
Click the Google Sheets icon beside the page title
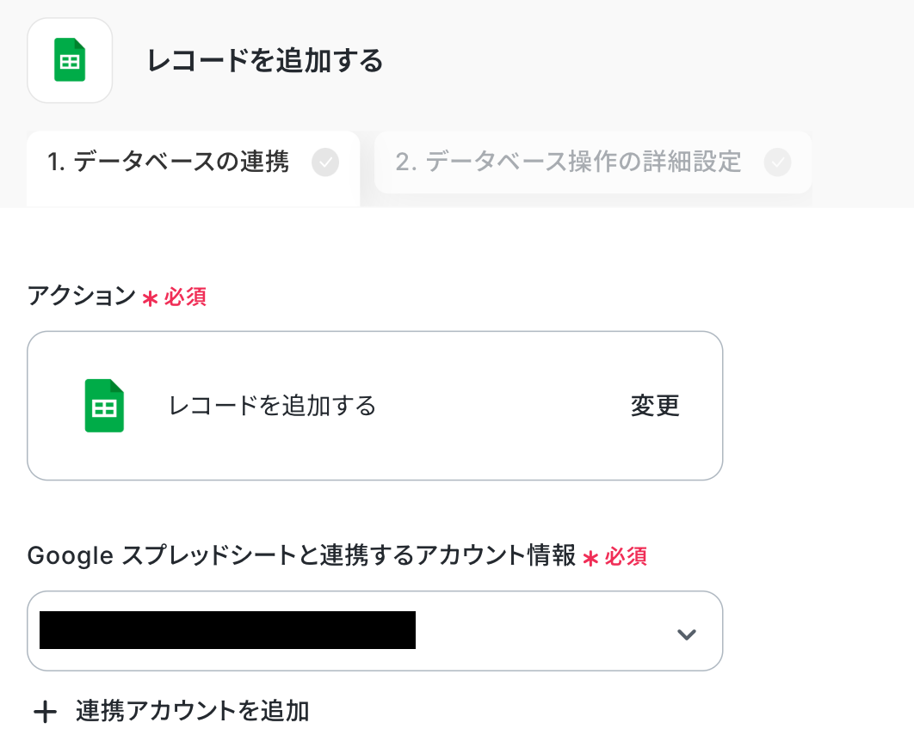(x=70, y=61)
